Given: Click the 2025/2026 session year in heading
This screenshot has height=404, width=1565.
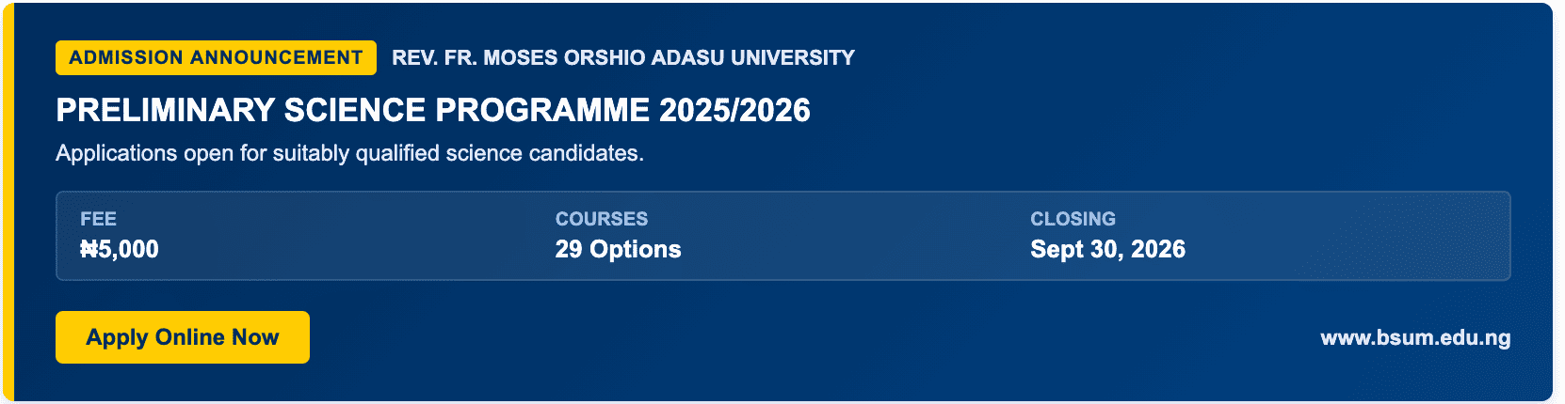Looking at the screenshot, I should [x=734, y=110].
